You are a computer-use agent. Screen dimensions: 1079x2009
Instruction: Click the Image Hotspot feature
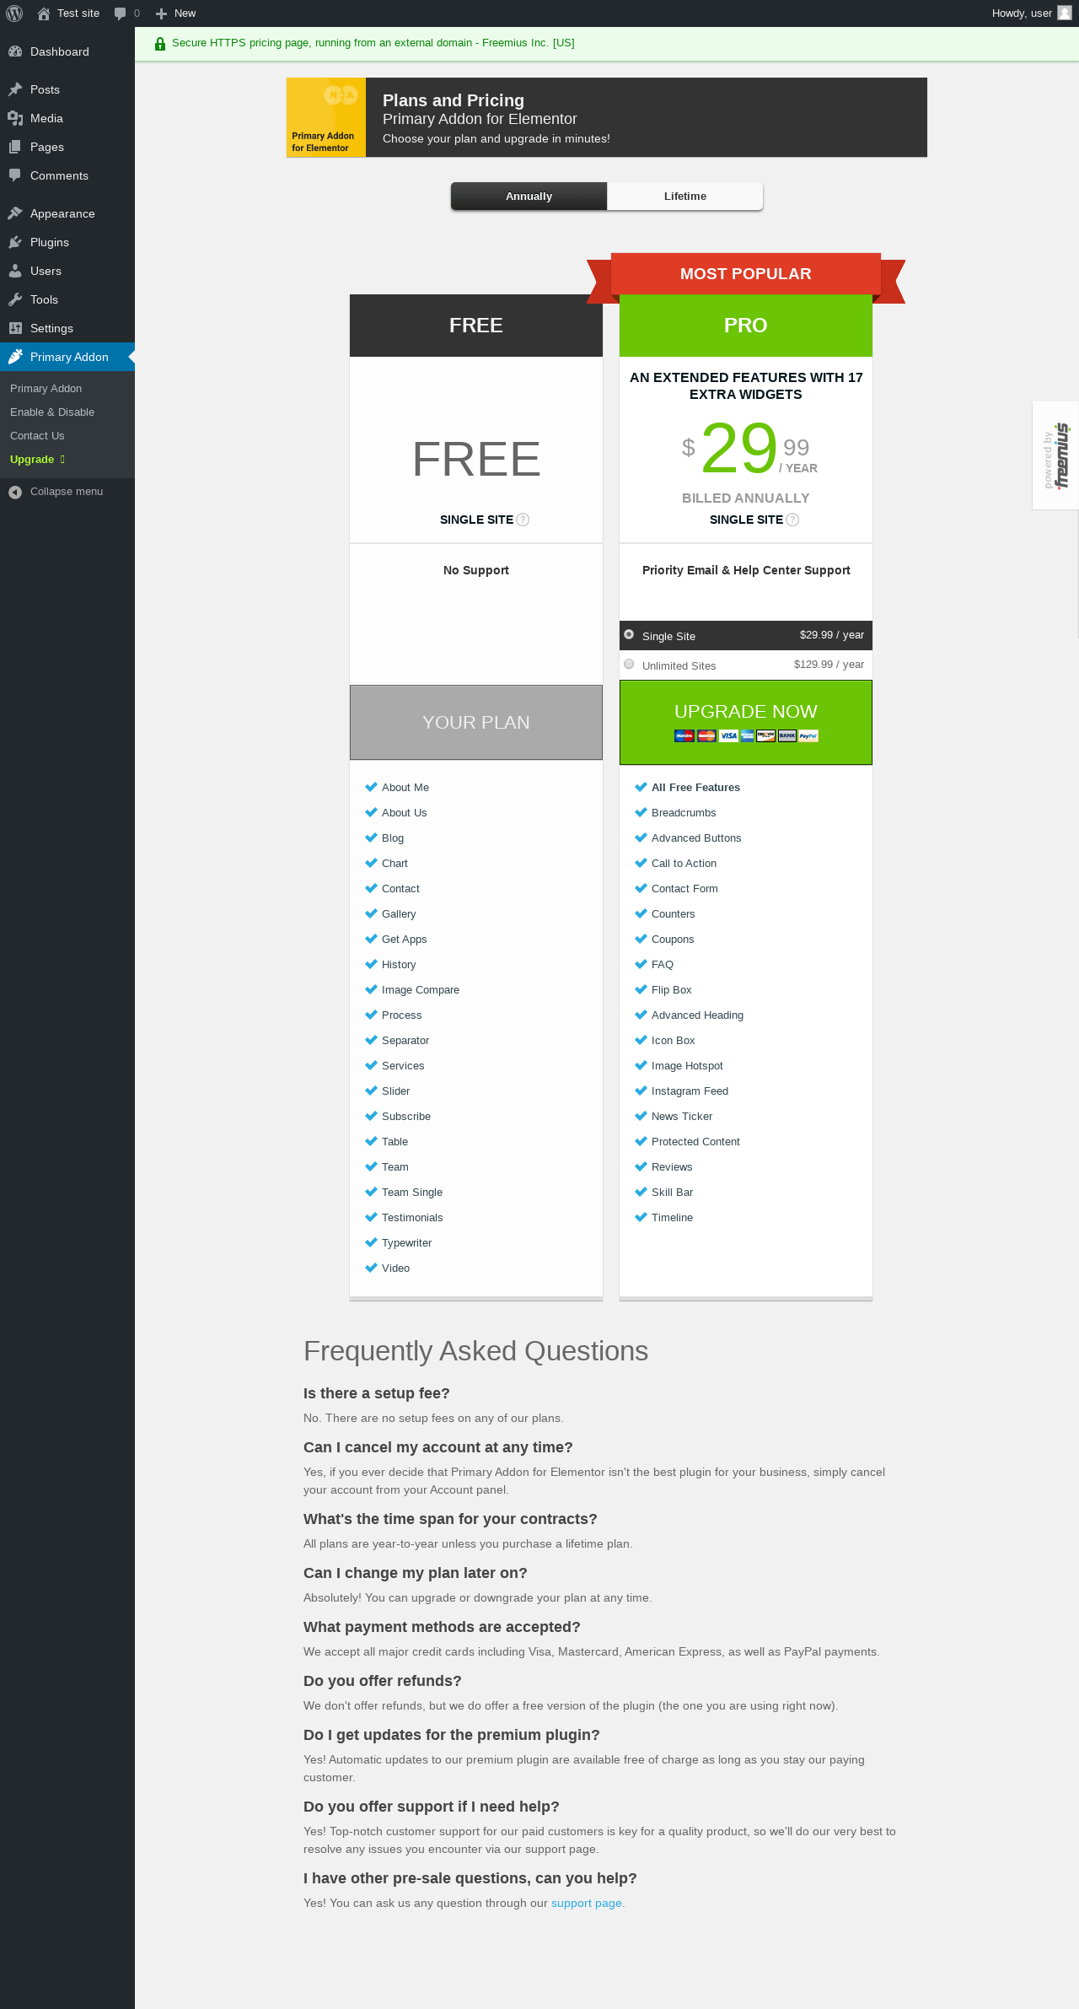click(687, 1066)
